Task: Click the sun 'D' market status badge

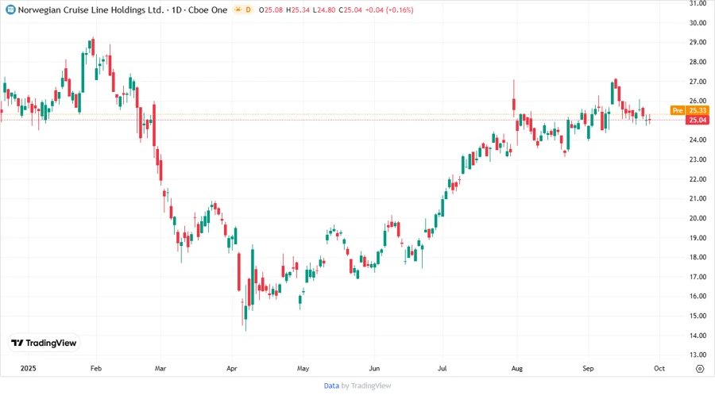Action: pyautogui.click(x=243, y=10)
